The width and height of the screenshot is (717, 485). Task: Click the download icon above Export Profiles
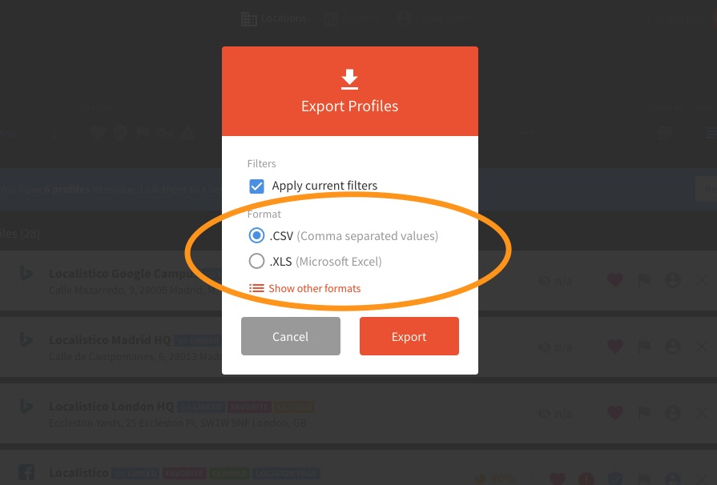point(349,79)
